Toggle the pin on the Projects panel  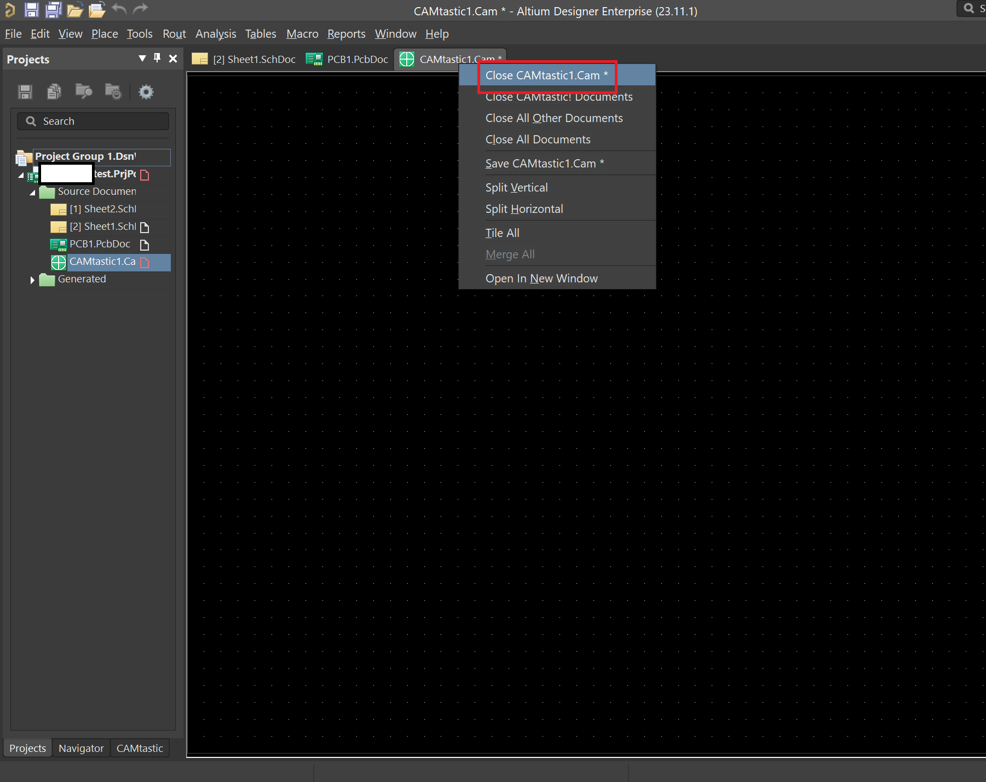(x=157, y=58)
